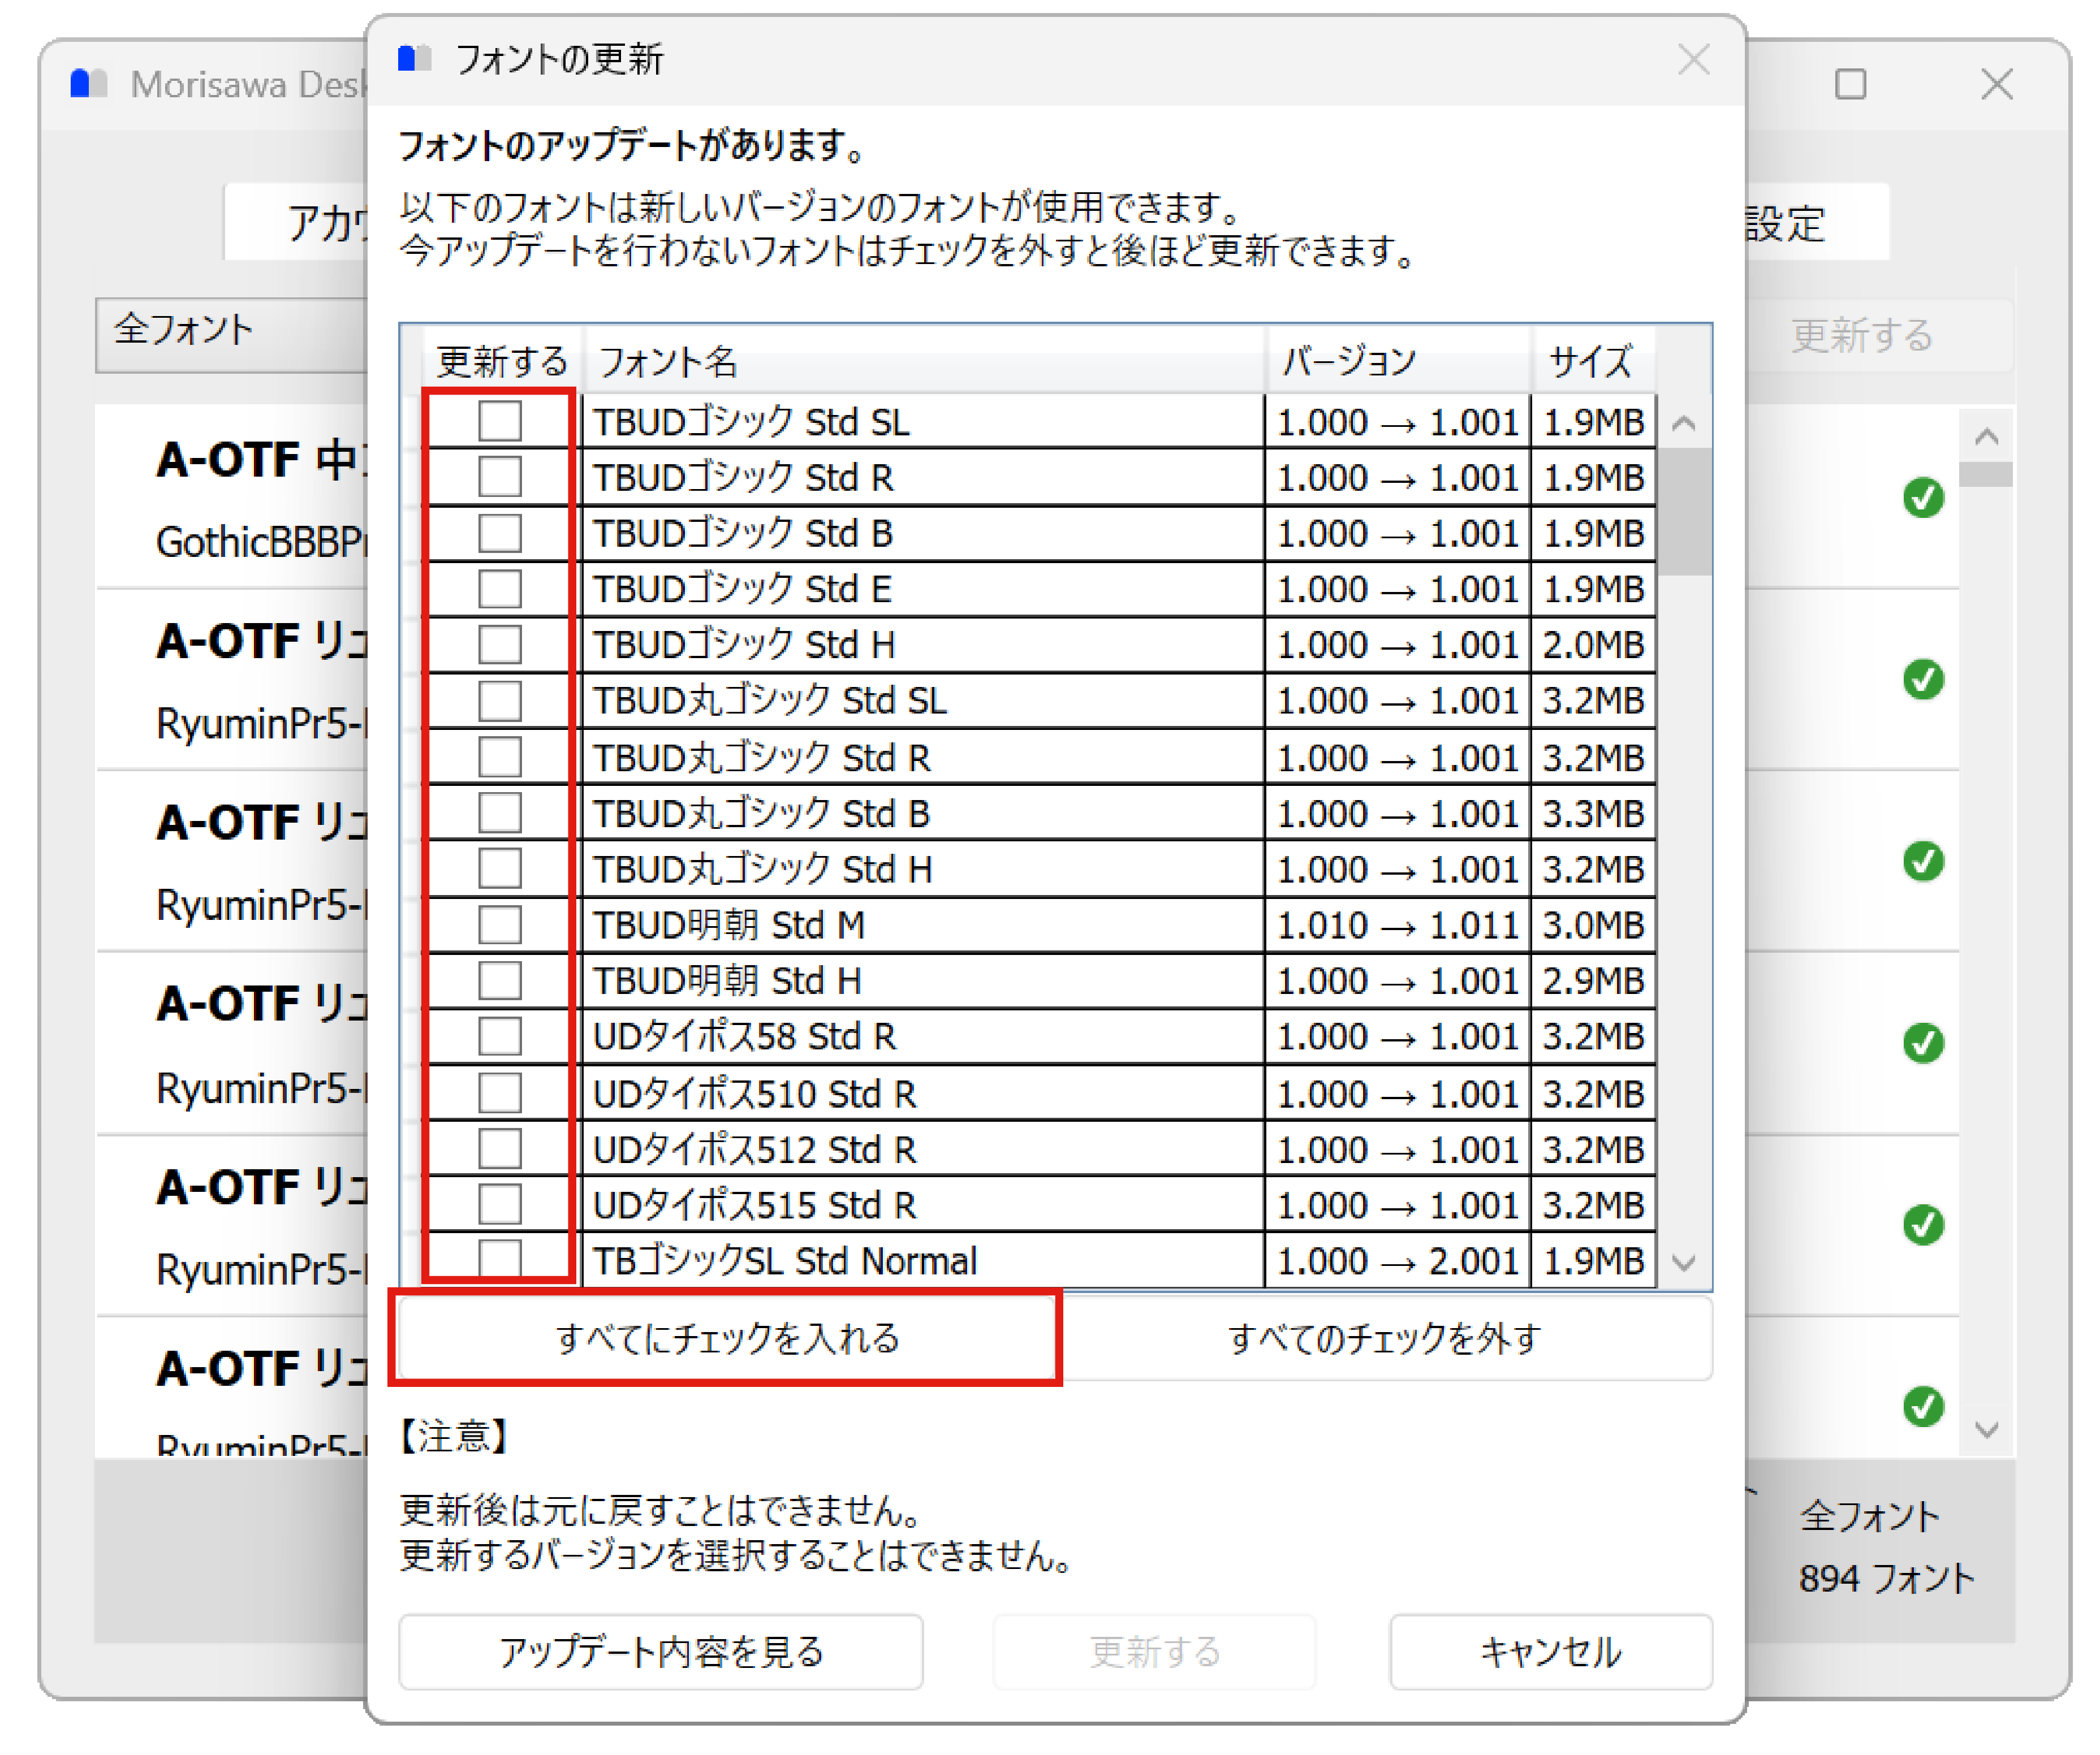Close the Morisawa Desktop Manager window
Screen dimensions: 2100x1755
[1997, 84]
